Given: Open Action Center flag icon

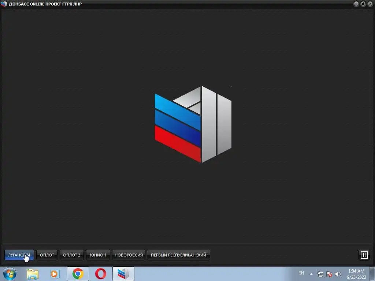Looking at the screenshot, I should point(329,274).
